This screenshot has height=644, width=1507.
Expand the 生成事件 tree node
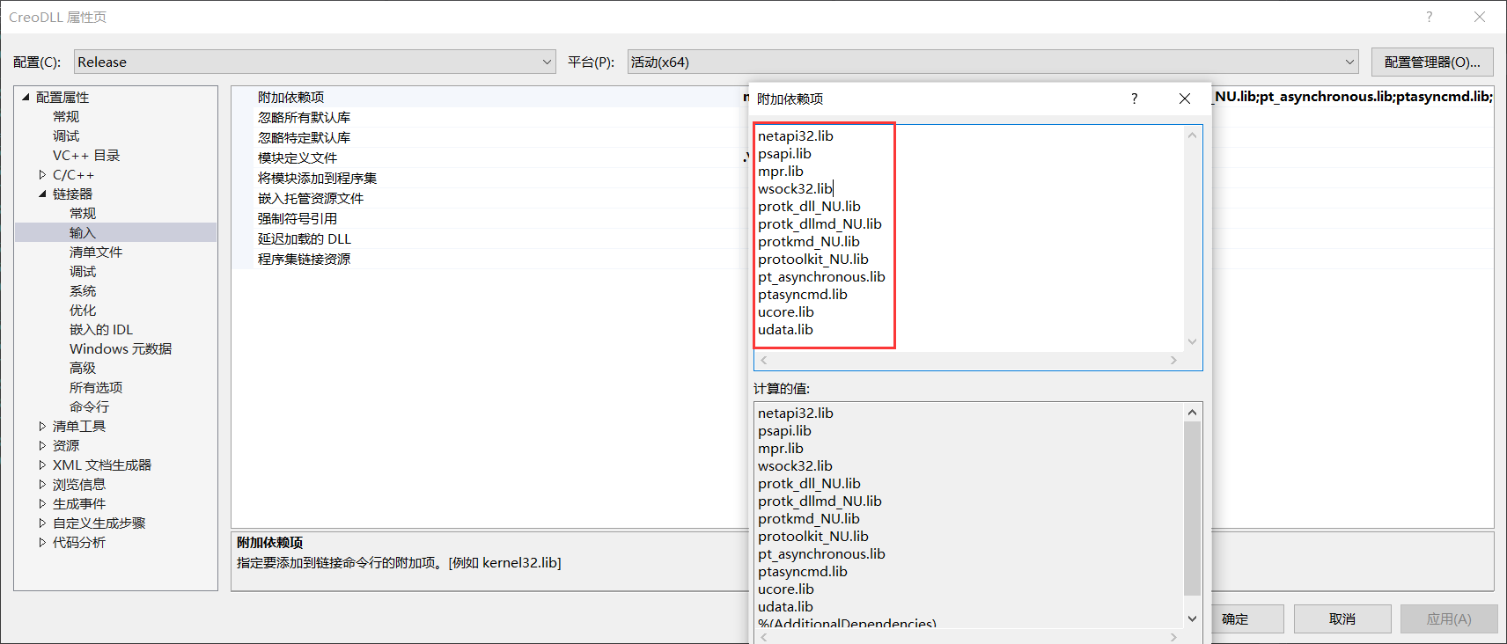pyautogui.click(x=42, y=503)
